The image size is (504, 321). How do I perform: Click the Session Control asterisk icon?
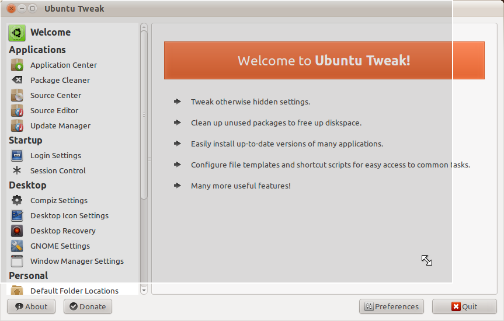tap(17, 170)
